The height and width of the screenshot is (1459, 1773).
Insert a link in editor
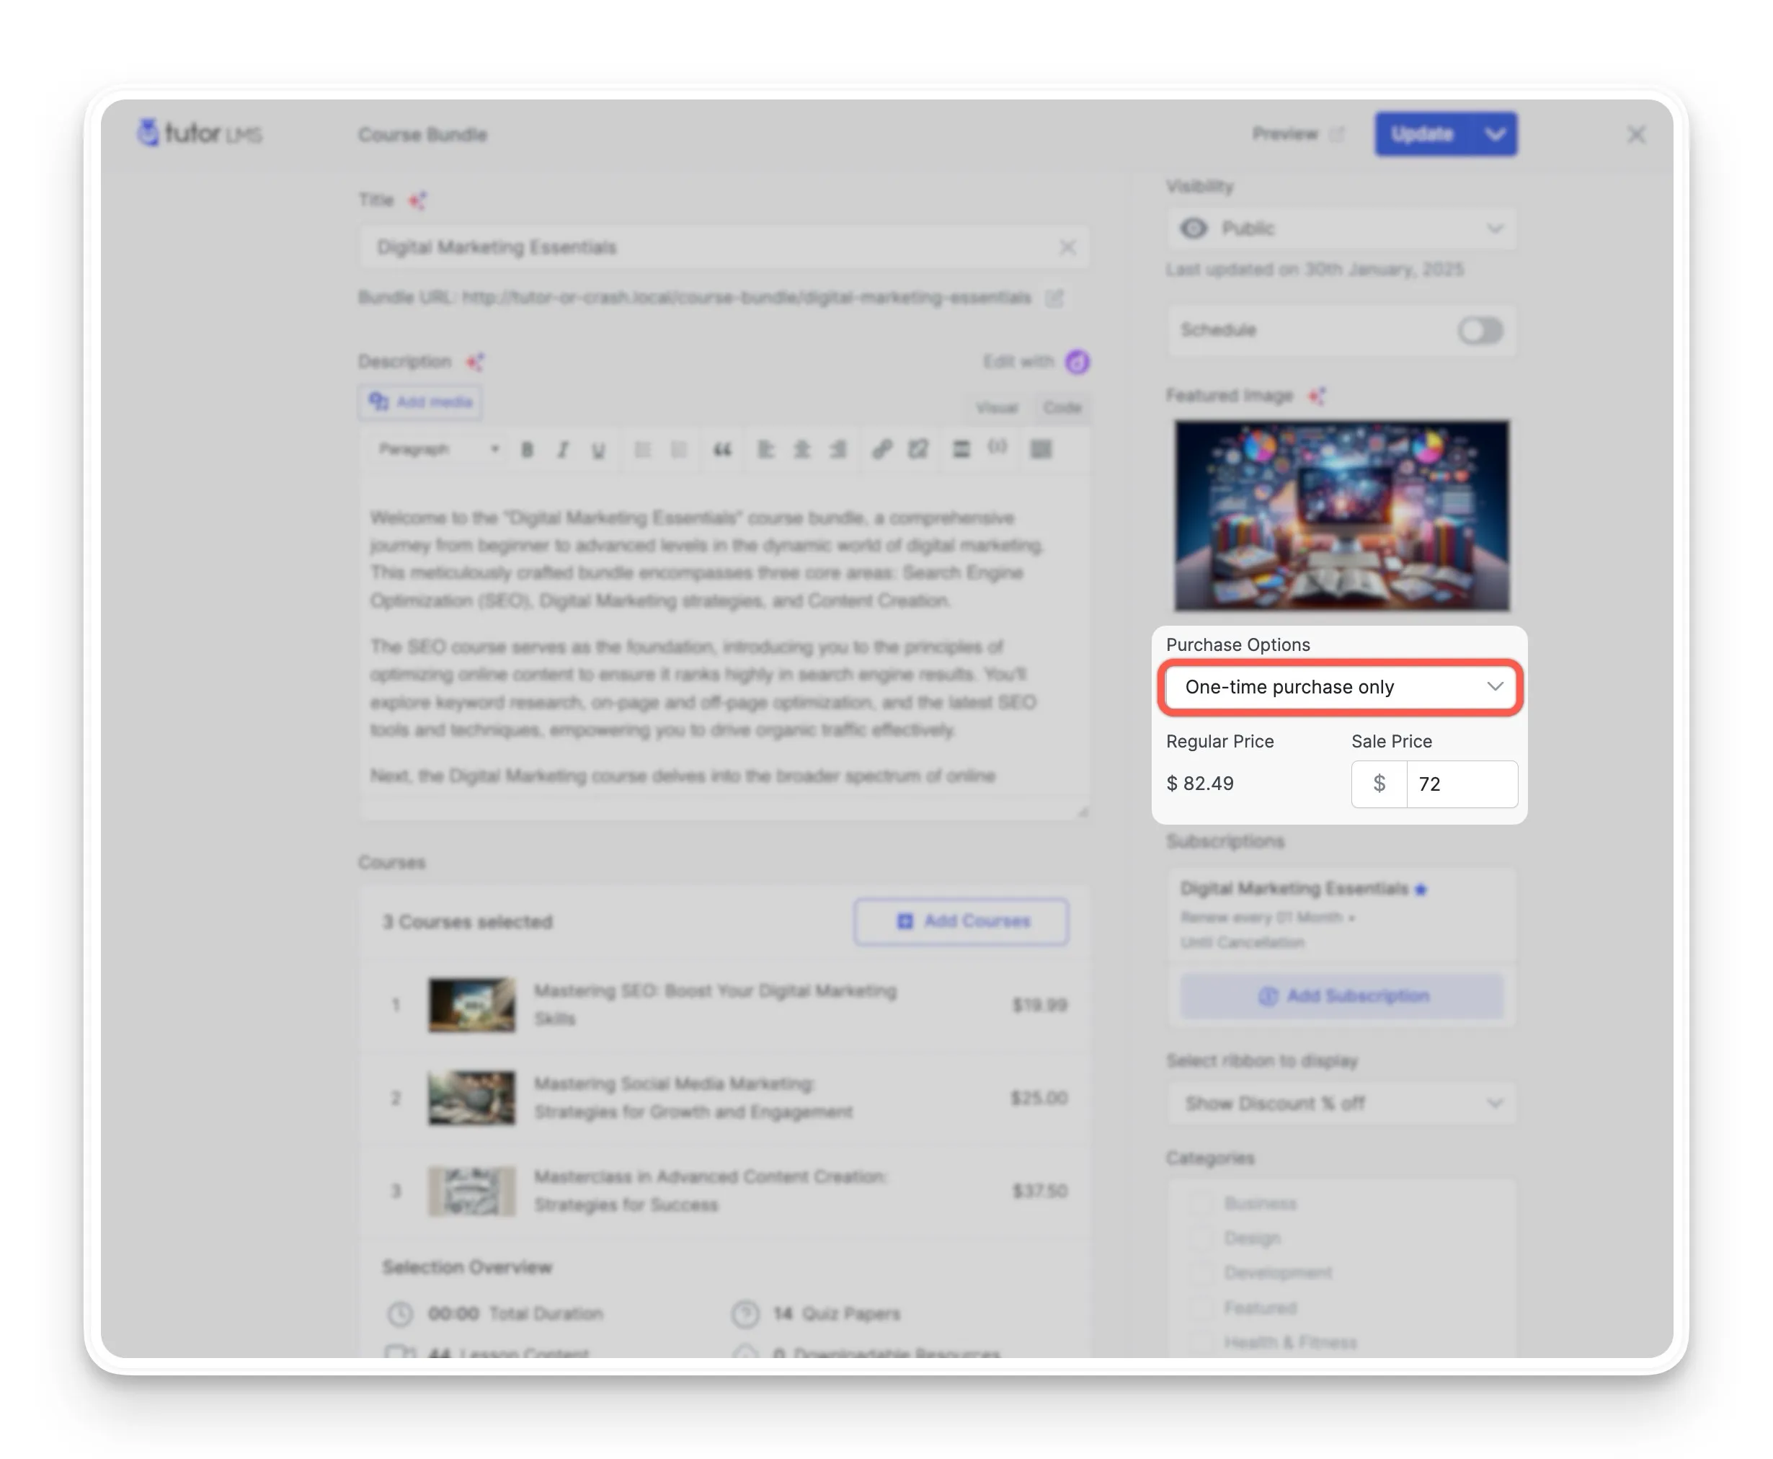tap(881, 450)
